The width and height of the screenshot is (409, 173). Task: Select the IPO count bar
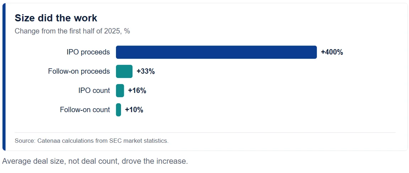[120, 90]
